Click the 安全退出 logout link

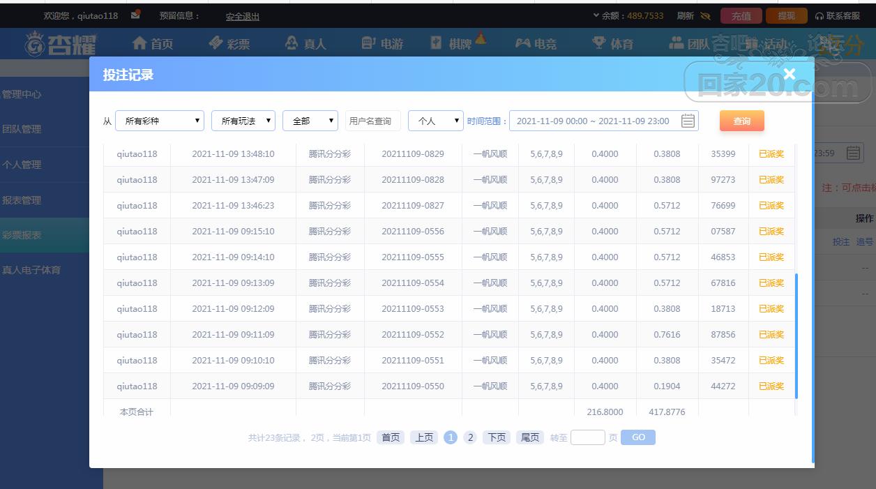(242, 16)
